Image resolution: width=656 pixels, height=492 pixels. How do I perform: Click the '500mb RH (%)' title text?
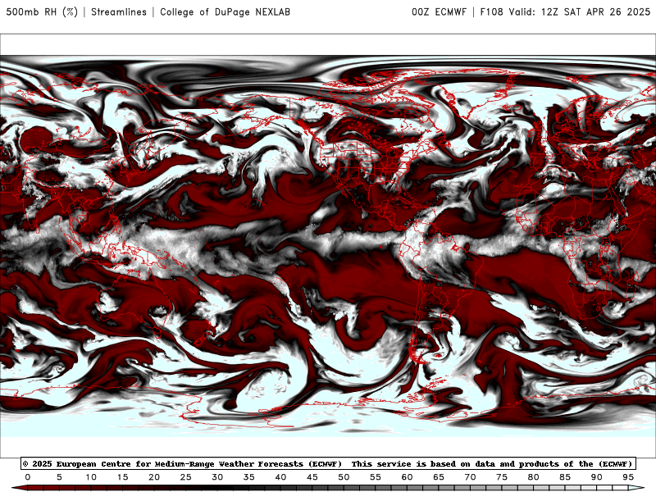[42, 11]
